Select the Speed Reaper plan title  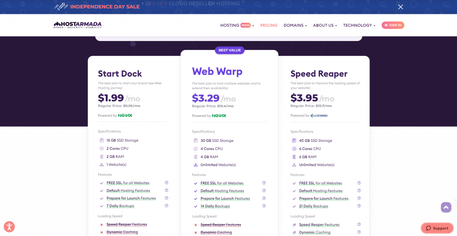click(x=319, y=74)
